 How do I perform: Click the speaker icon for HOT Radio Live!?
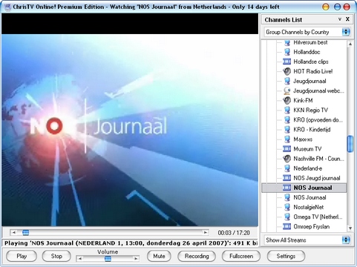pyautogui.click(x=286, y=71)
